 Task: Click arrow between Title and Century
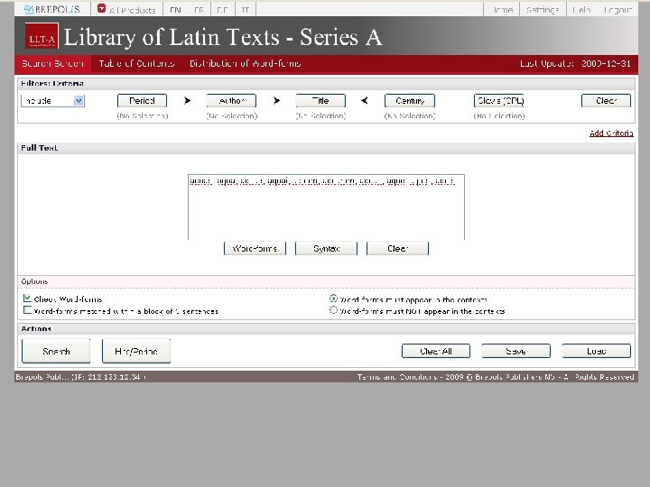[365, 100]
